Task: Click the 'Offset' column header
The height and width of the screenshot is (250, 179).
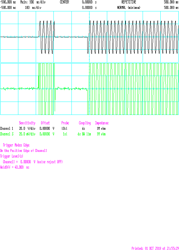Action: [45, 123]
